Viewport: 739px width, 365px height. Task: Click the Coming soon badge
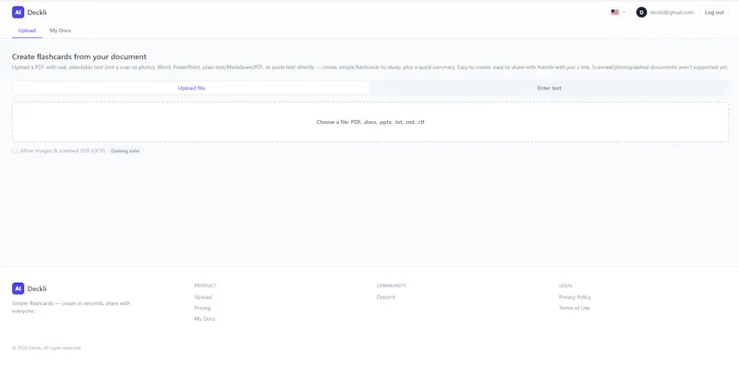pos(125,151)
